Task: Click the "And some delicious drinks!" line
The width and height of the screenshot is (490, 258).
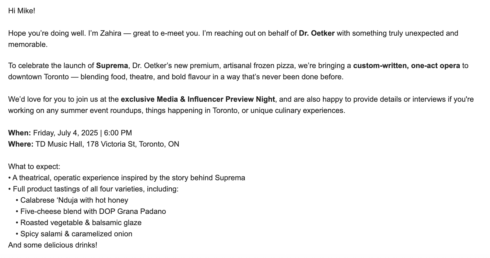Action: tap(53, 245)
